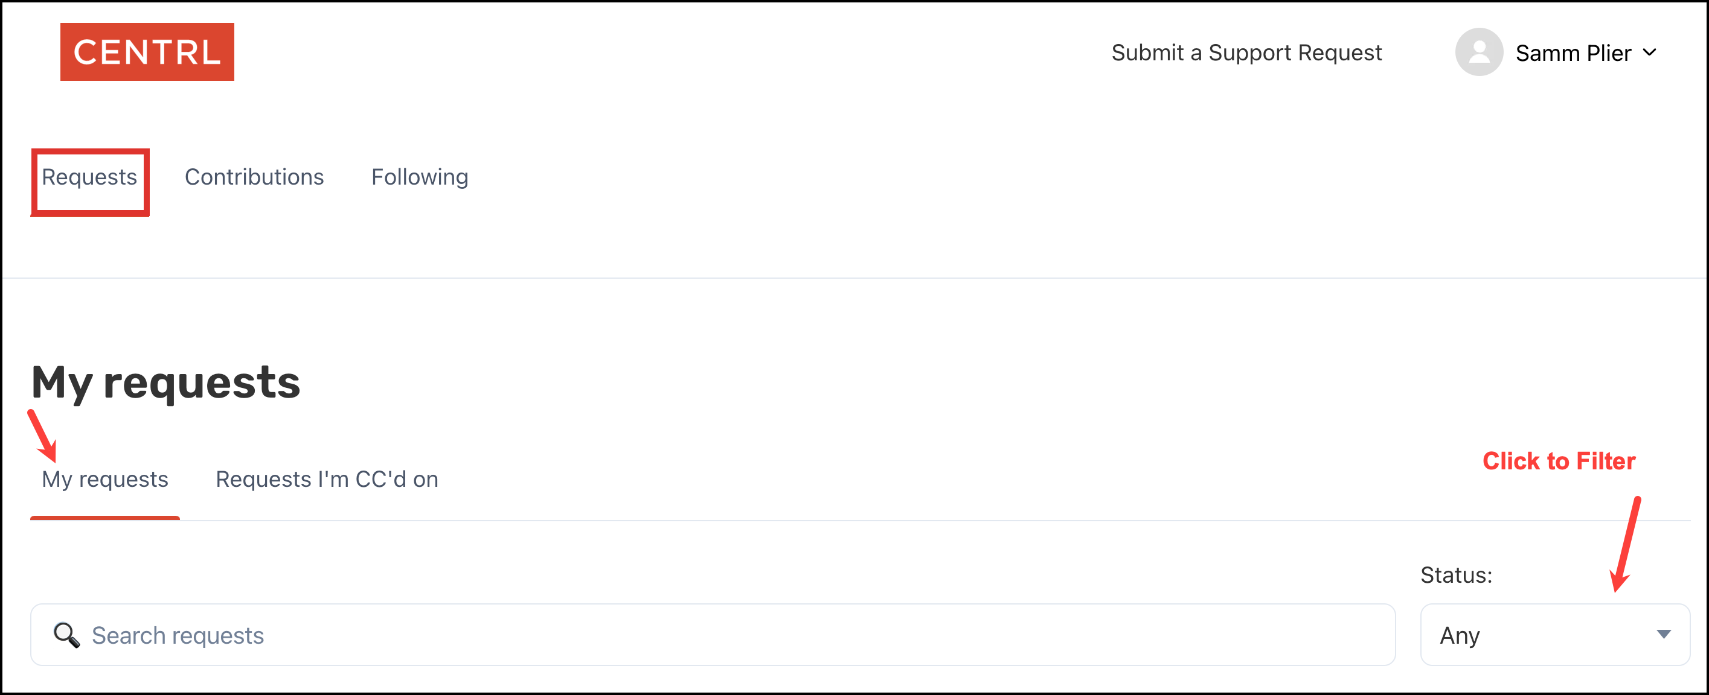Click the magnifying glass search icon
Image resolution: width=1709 pixels, height=695 pixels.
click(66, 635)
